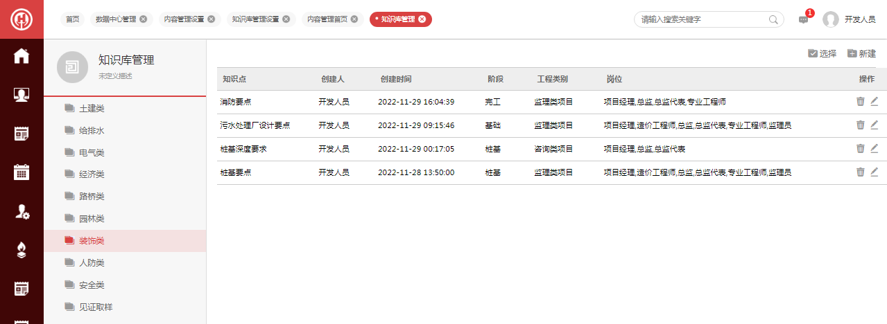Close the active 知识库管理 tab
This screenshot has width=887, height=324.
point(422,19)
